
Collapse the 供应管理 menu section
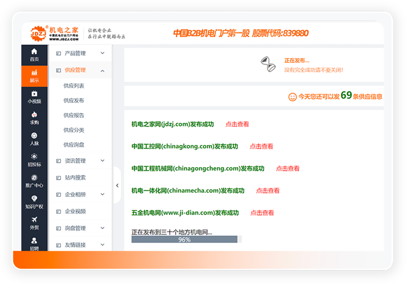click(x=102, y=70)
